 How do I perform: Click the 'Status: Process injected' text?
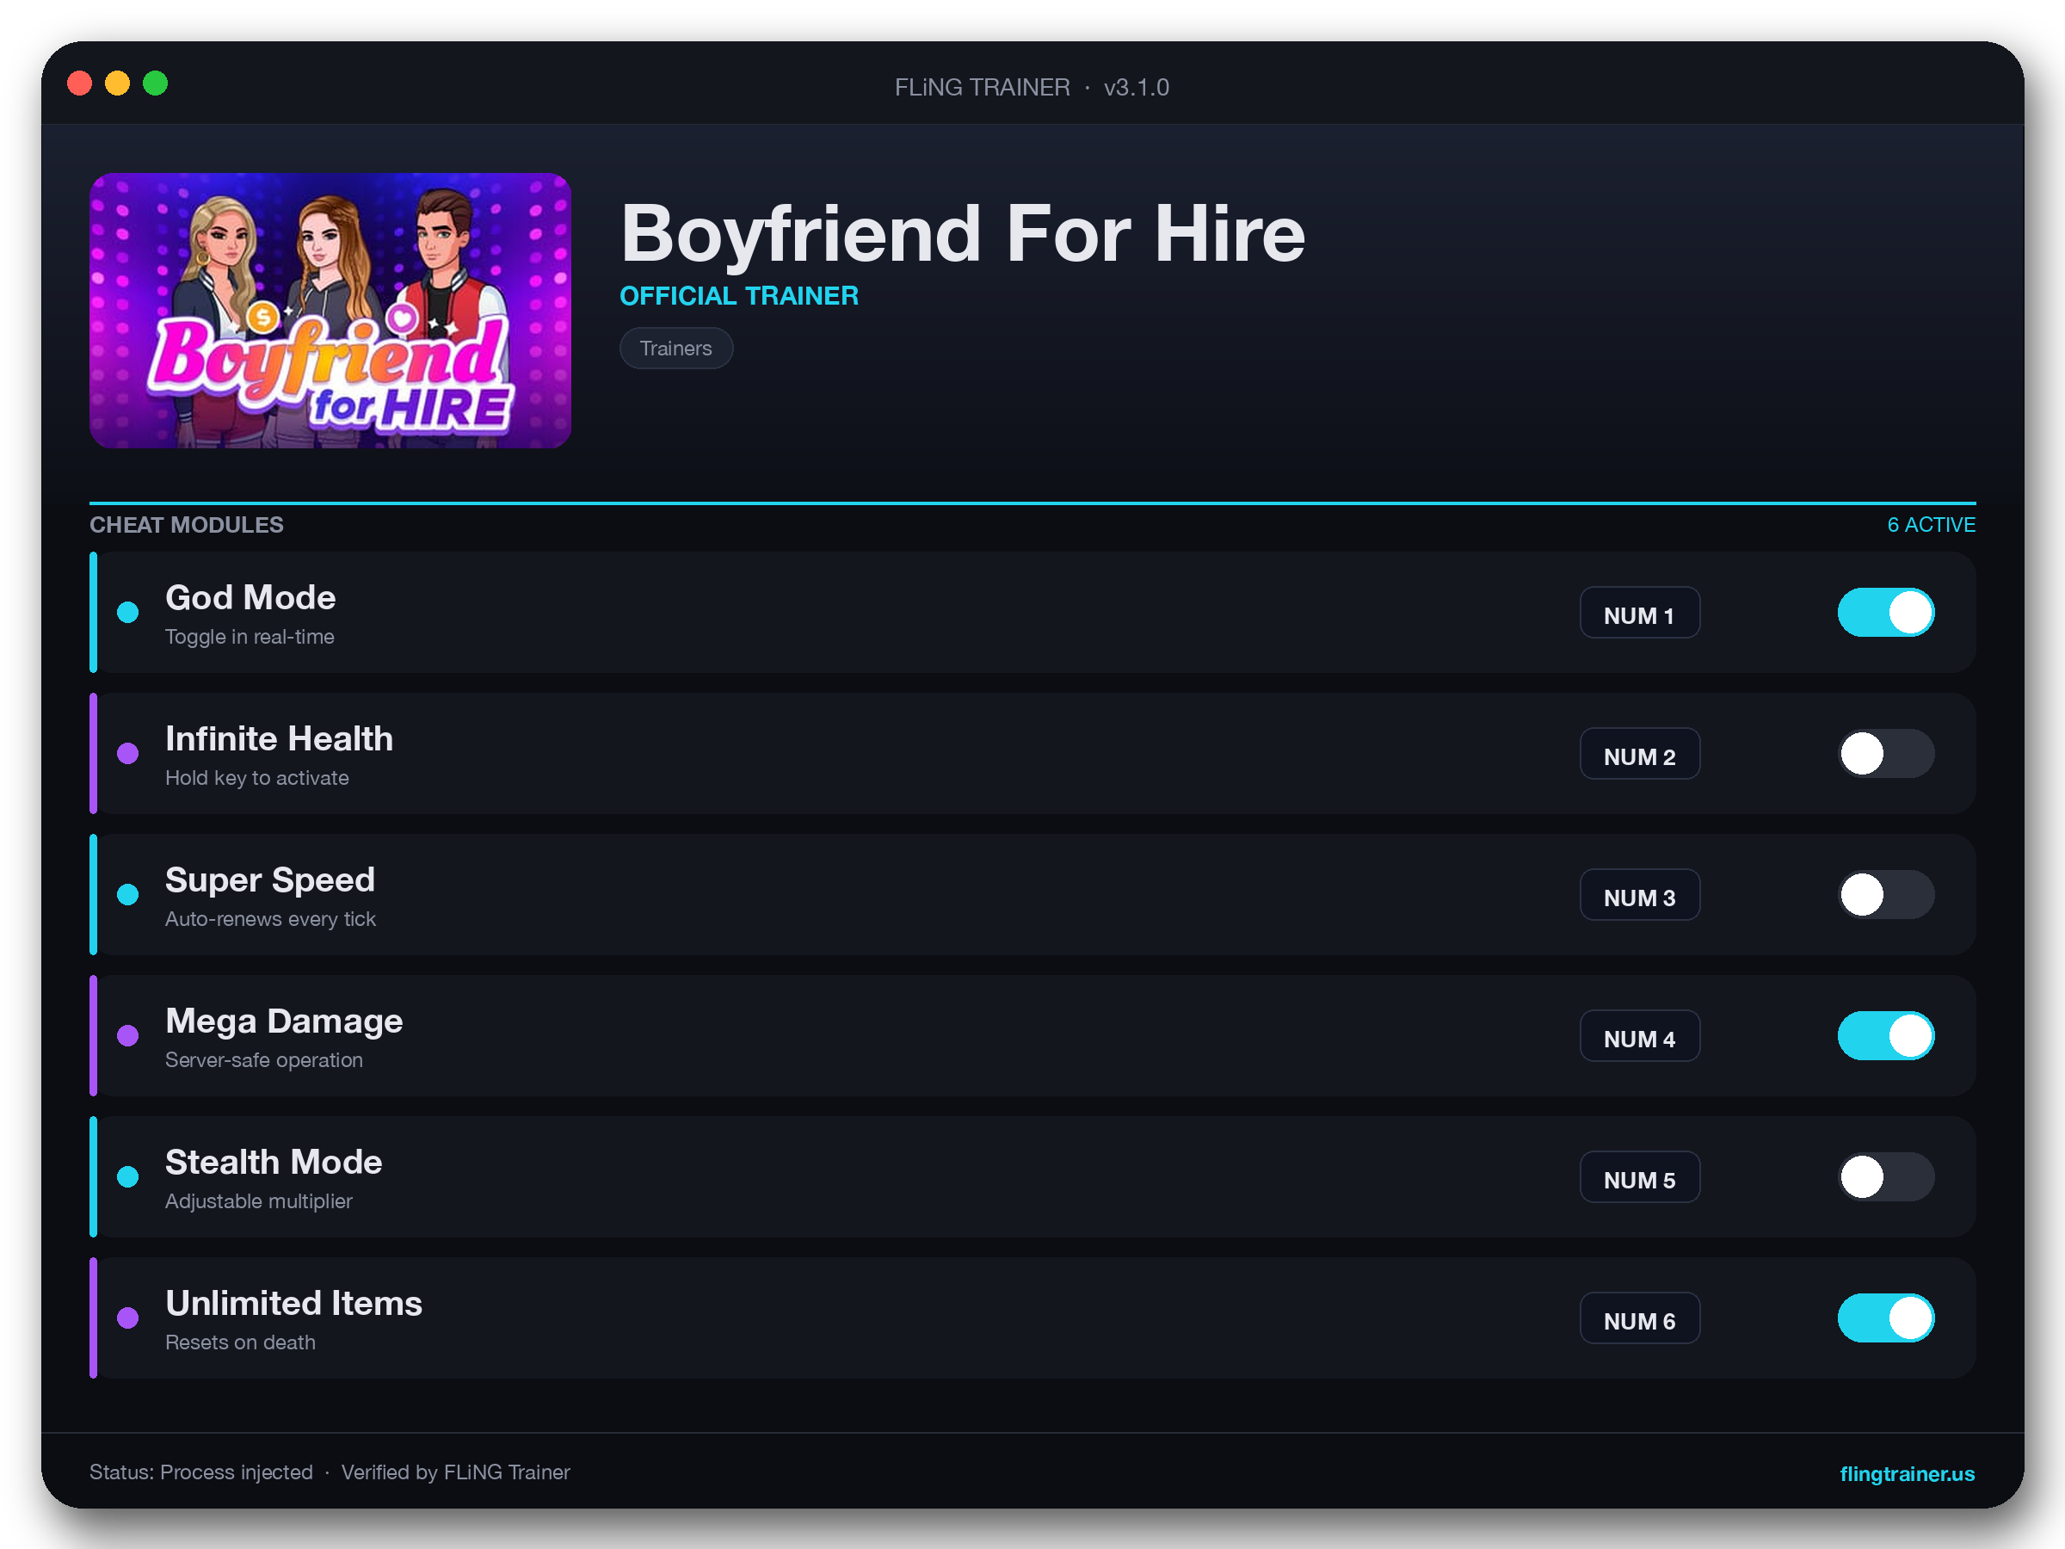[200, 1472]
